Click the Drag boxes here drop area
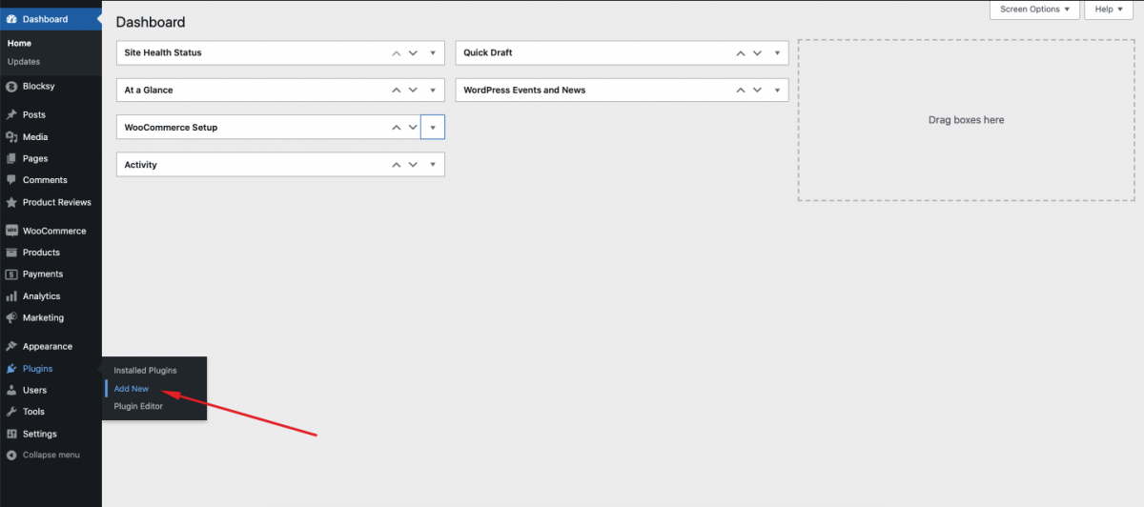Screen dimensions: 1144x507 pos(966,120)
